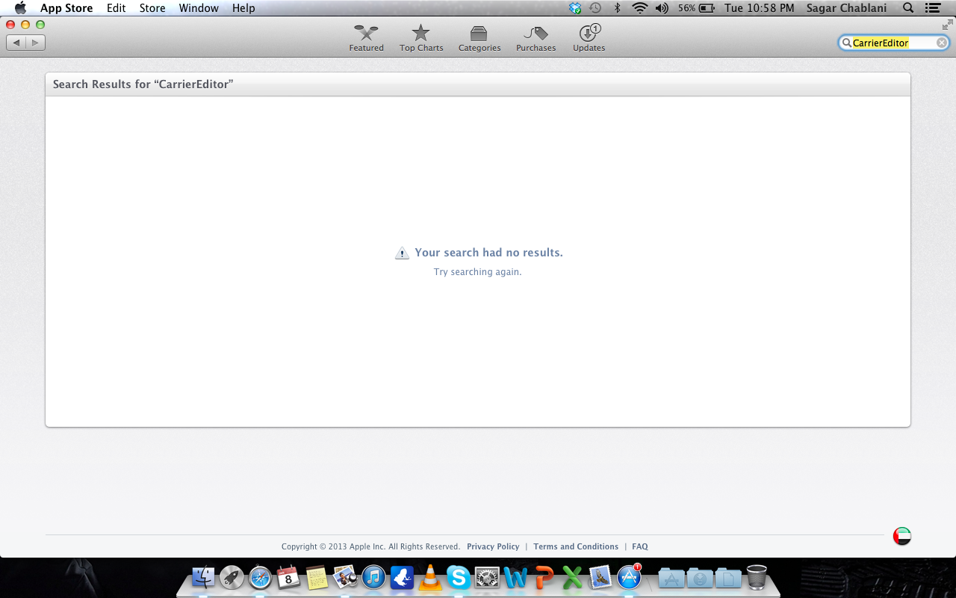Image resolution: width=956 pixels, height=598 pixels.
Task: Open the Apple menu
Action: 20,8
